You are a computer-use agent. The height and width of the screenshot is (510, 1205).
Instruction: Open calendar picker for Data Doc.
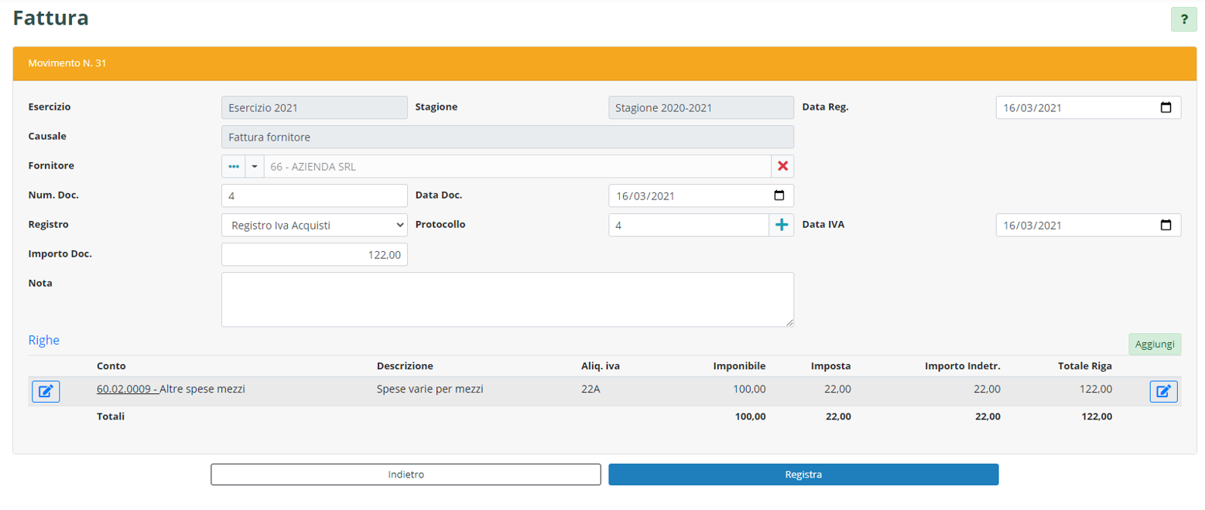click(779, 195)
